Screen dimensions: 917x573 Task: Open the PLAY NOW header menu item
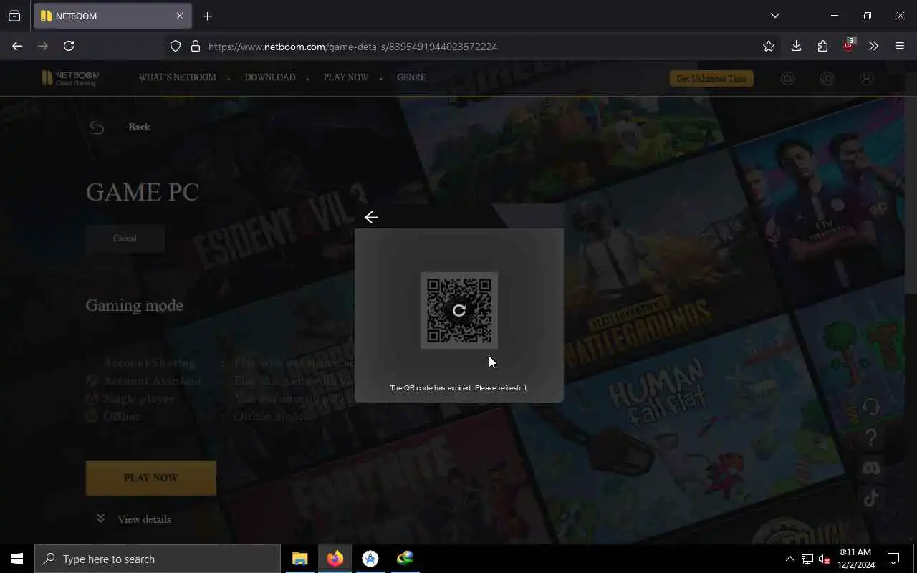click(x=346, y=77)
